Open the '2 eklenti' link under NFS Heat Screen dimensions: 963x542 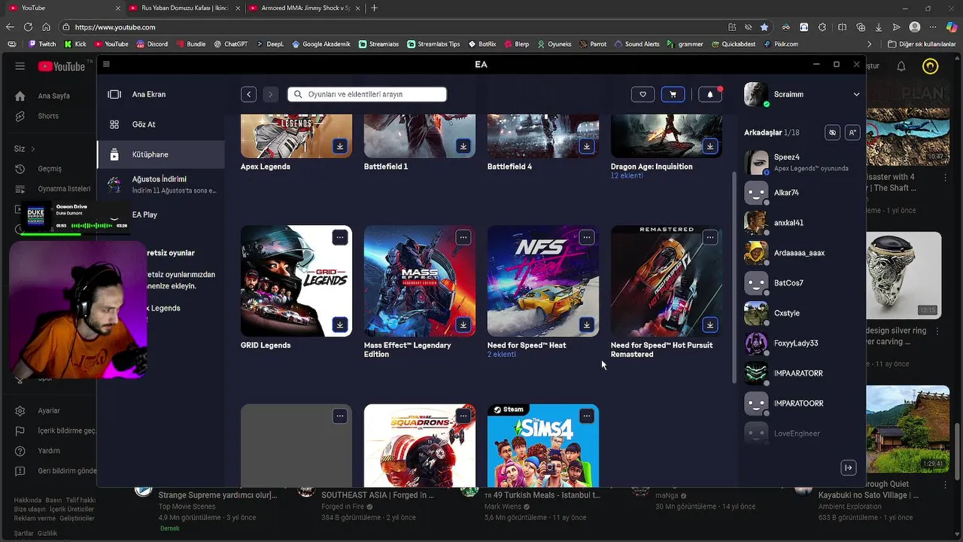click(502, 354)
